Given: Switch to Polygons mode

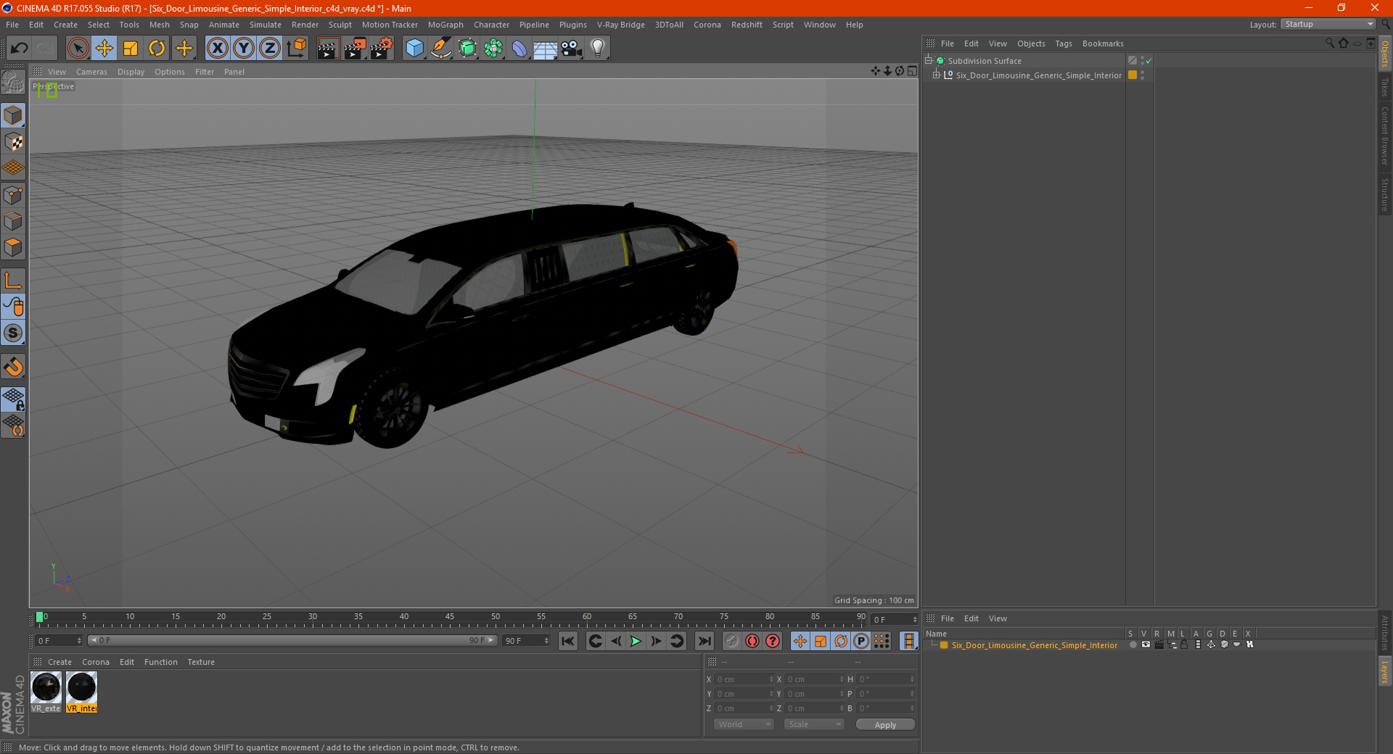Looking at the screenshot, I should point(13,247).
